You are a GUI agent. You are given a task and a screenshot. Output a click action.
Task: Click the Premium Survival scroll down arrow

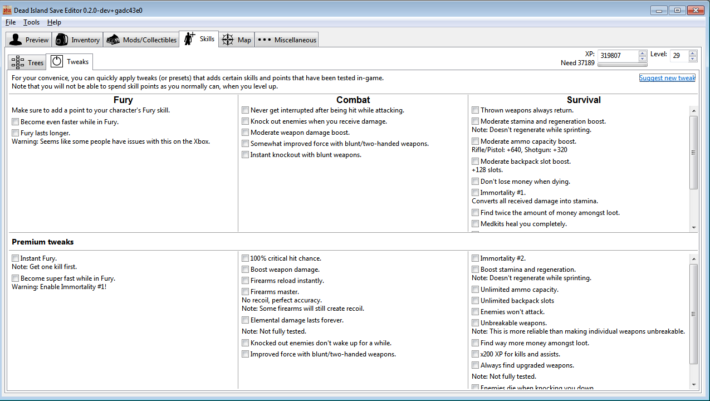[693, 384]
